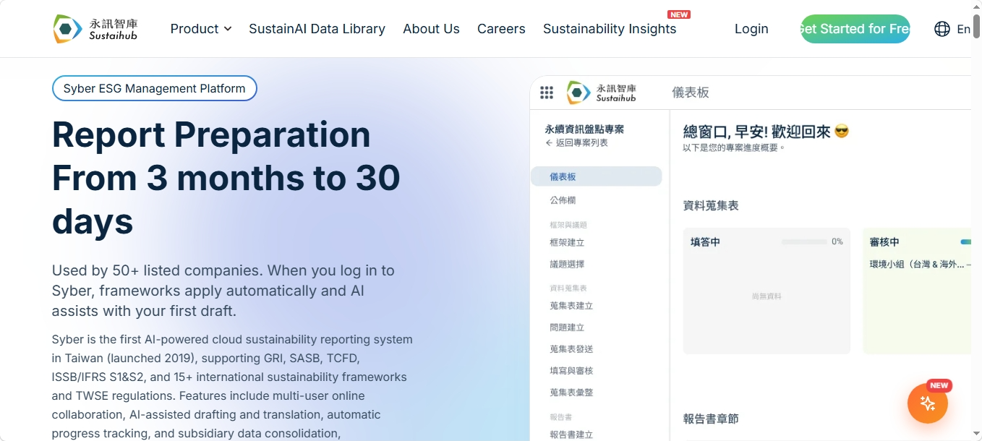Click the Sustaihub logo inside dashboard preview
The image size is (982, 441).
tap(601, 93)
